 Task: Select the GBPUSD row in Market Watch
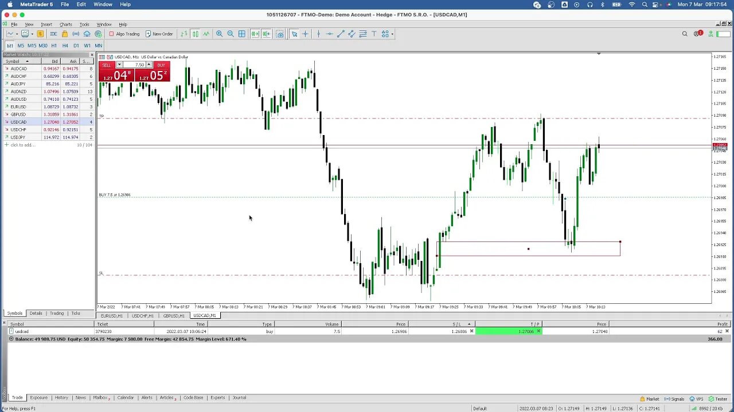(48, 114)
